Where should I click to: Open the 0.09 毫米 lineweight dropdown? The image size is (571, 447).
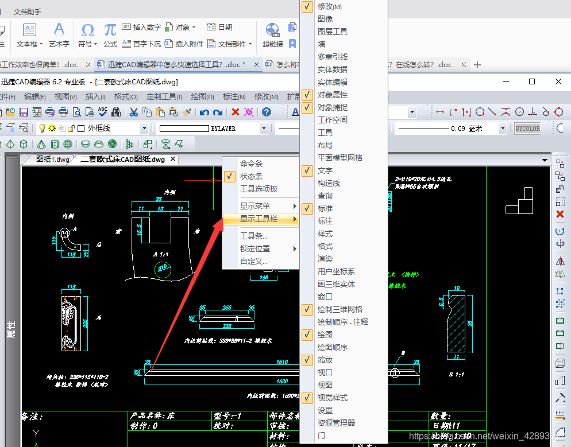point(503,129)
